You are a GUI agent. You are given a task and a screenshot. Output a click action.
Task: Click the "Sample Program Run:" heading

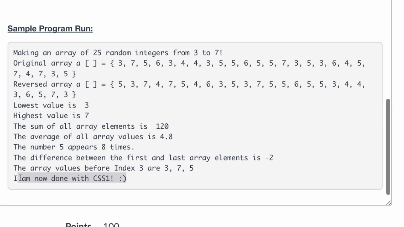click(50, 29)
